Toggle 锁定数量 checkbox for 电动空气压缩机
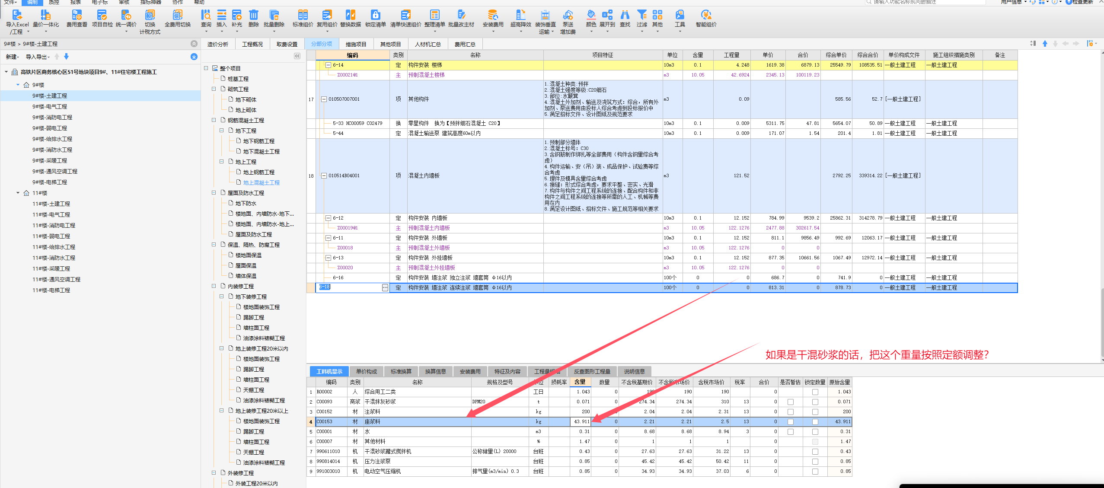The width and height of the screenshot is (1104, 488). [x=815, y=472]
